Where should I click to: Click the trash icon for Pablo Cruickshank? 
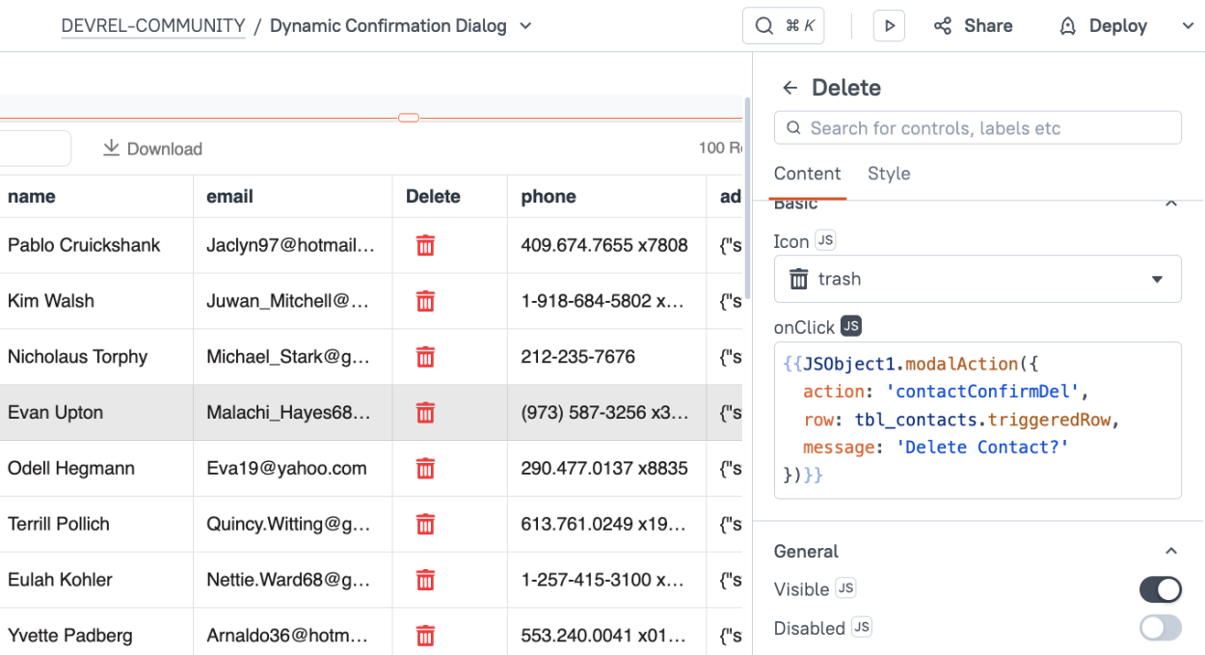pos(425,245)
